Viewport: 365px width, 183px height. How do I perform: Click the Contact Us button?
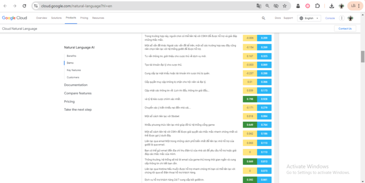tap(345, 28)
